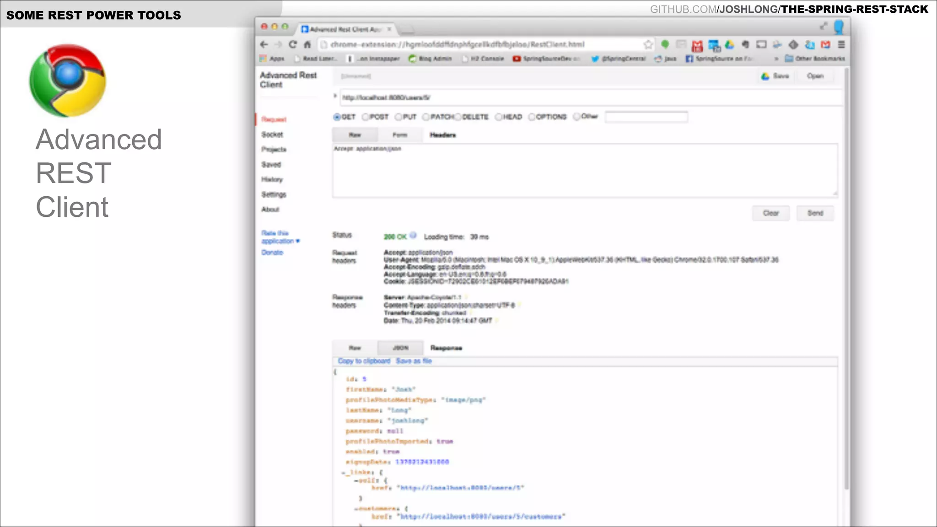
Task: Click the browser reload icon
Action: [293, 44]
